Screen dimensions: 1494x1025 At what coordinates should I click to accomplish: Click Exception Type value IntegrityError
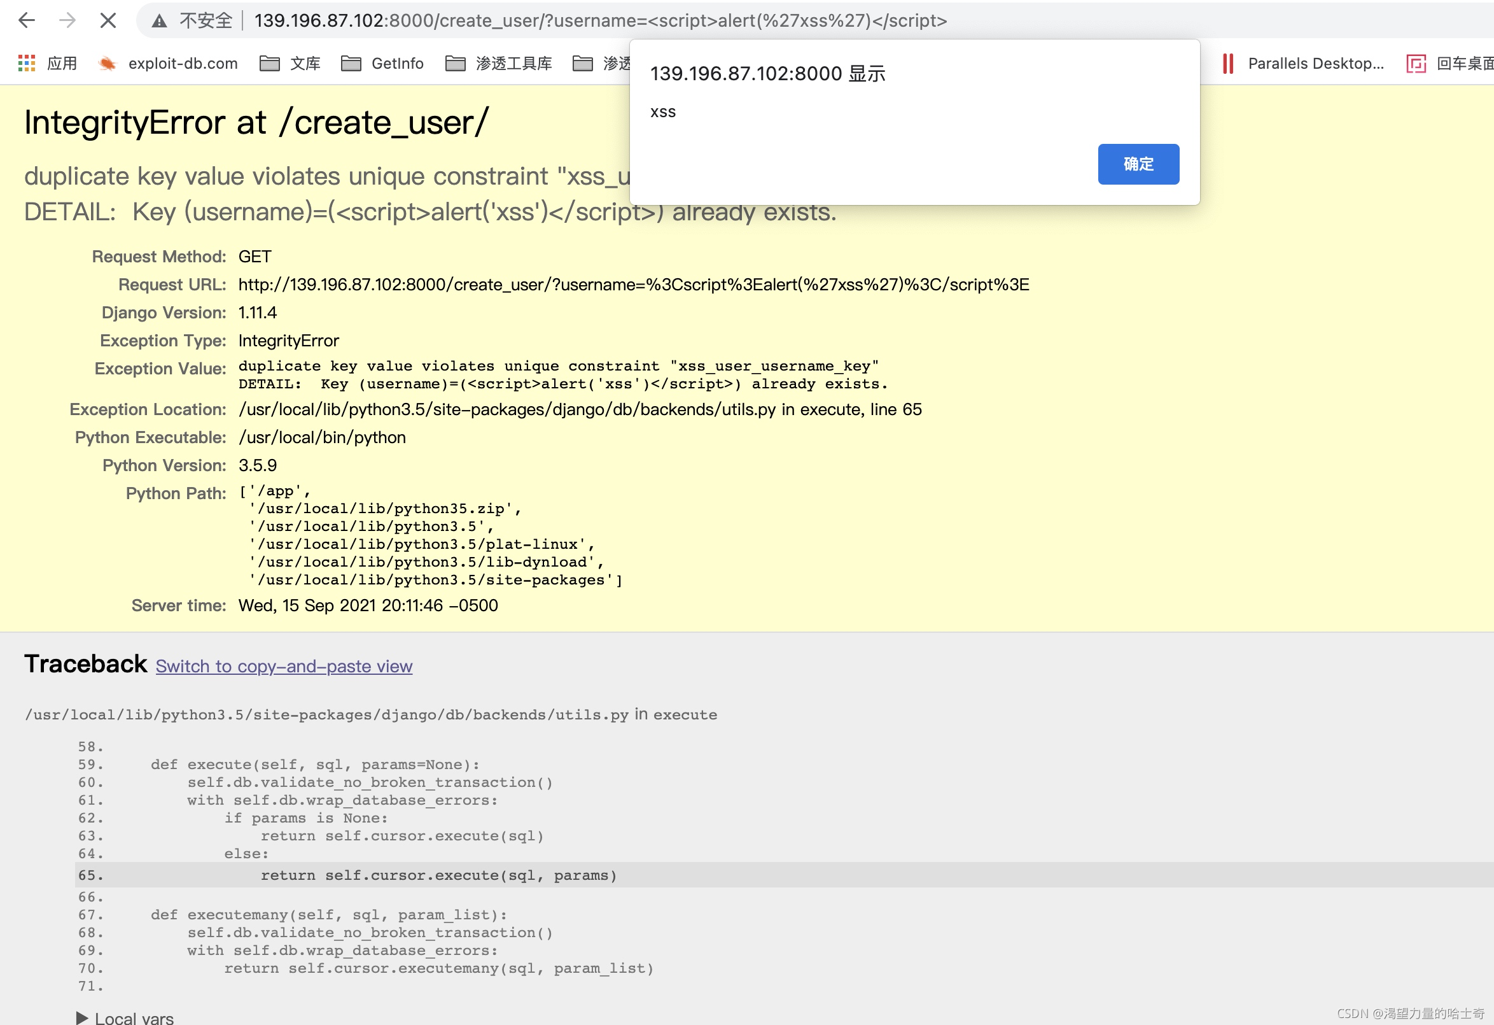click(289, 341)
